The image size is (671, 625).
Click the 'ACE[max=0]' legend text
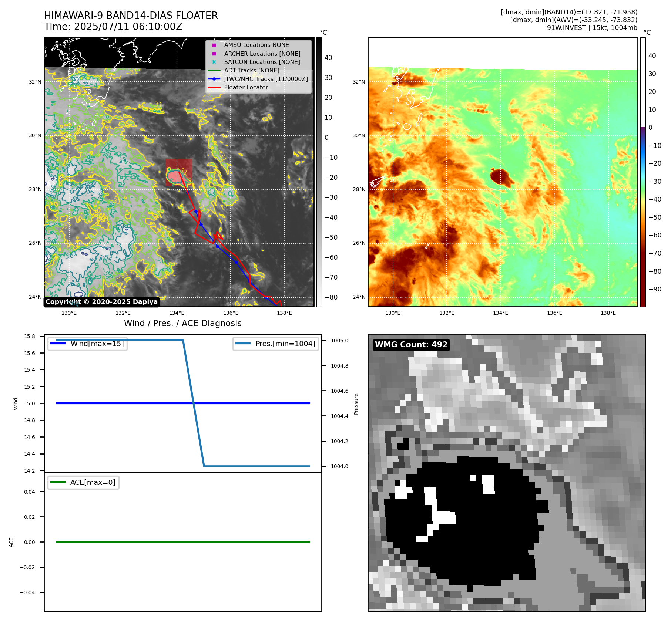point(93,482)
